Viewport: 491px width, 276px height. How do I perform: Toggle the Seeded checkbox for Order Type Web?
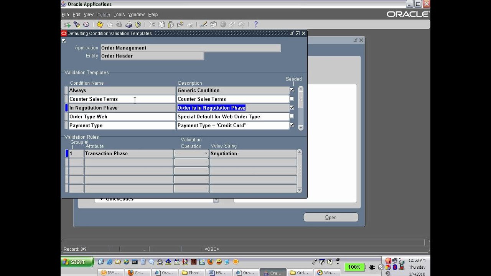292,116
